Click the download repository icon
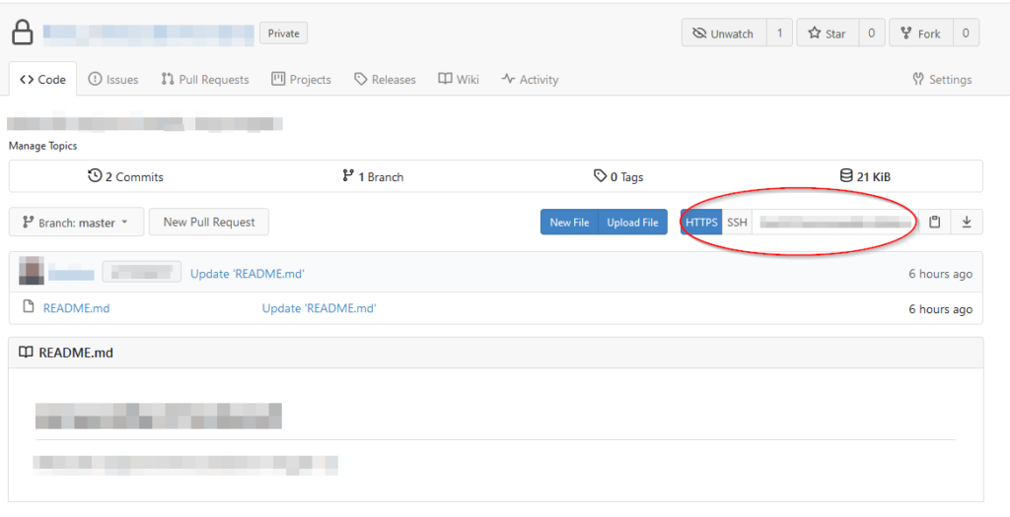Image resolution: width=1010 pixels, height=517 pixels. point(967,223)
